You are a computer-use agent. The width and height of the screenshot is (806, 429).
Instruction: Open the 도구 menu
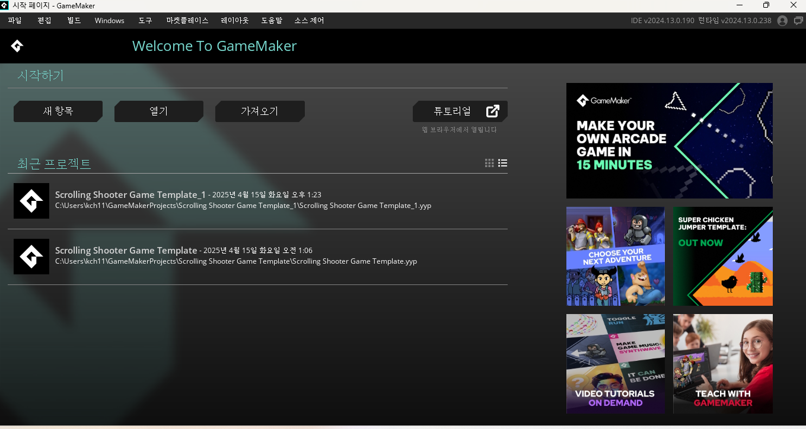click(145, 21)
